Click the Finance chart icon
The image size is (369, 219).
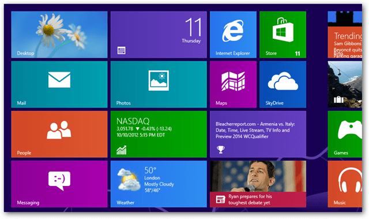click(x=122, y=150)
